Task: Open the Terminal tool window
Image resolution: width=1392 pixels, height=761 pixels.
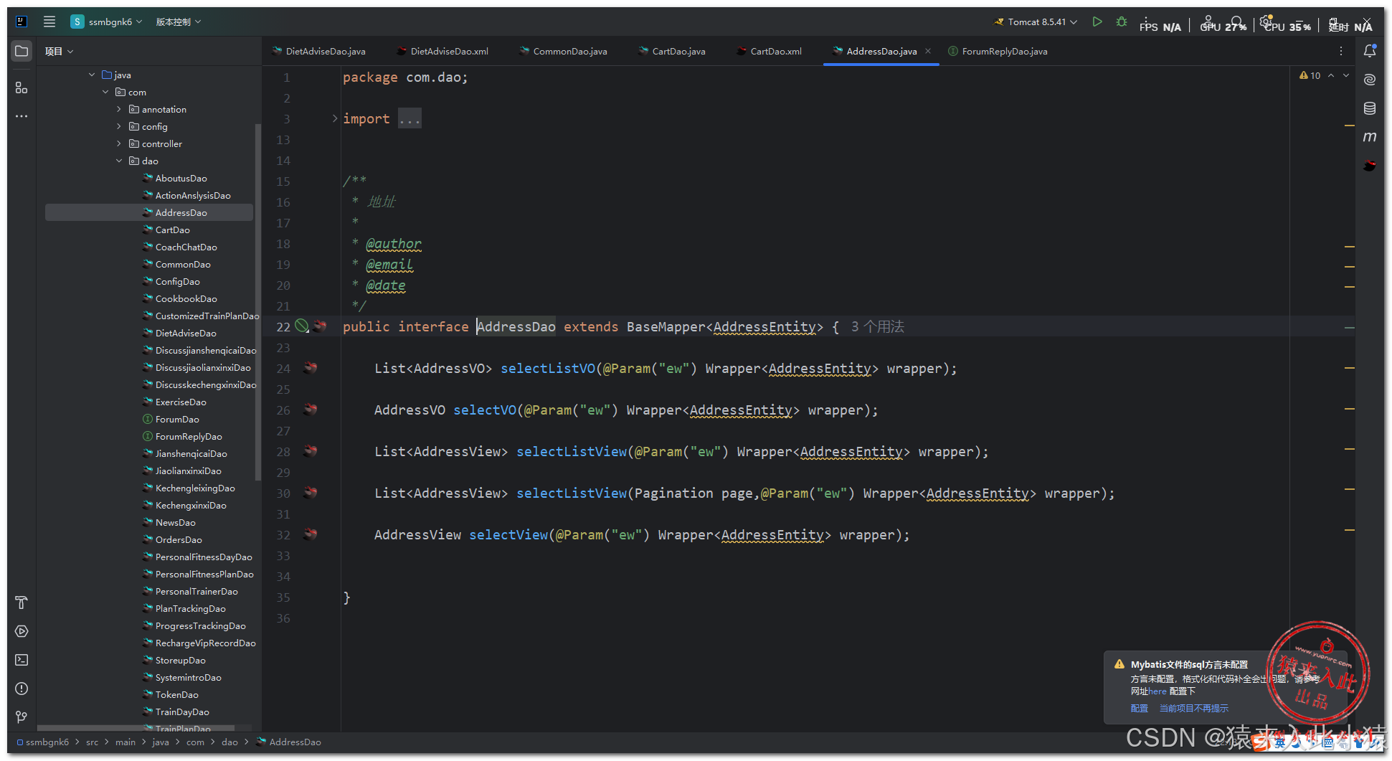Action: 22,660
